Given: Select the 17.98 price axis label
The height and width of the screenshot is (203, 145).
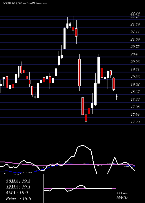Looking at the screenshot, I should tap(135, 107).
